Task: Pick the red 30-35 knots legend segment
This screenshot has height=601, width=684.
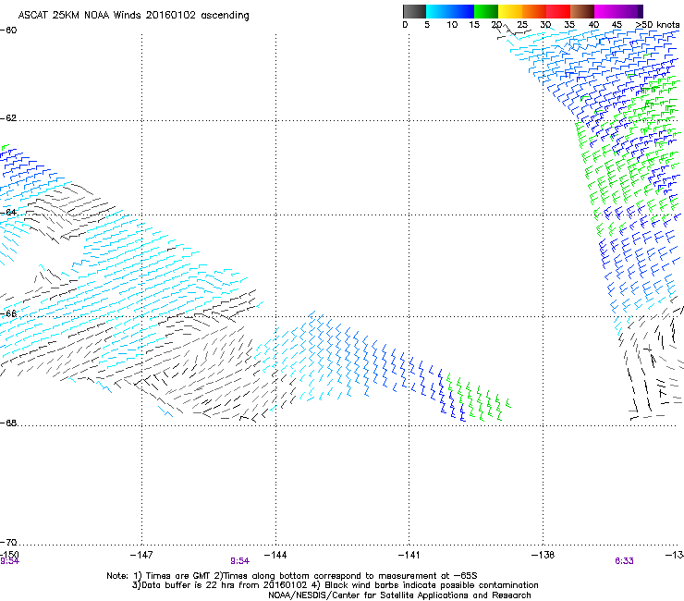Action: pyautogui.click(x=558, y=11)
